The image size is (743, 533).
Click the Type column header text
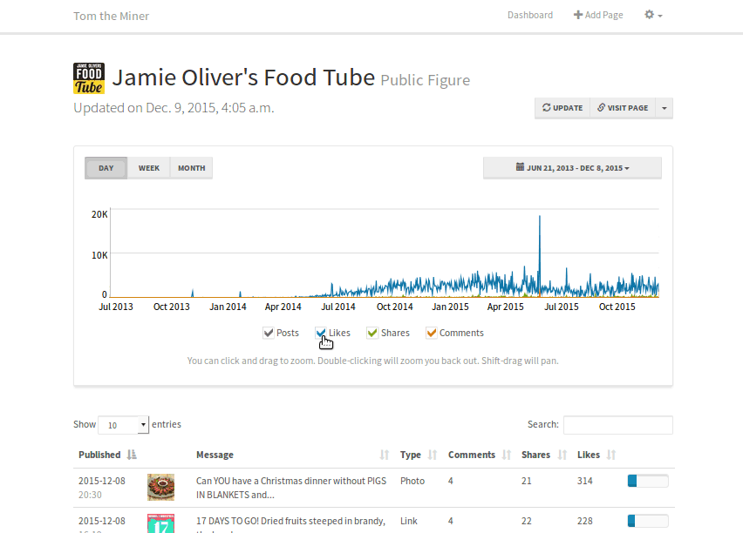(411, 455)
